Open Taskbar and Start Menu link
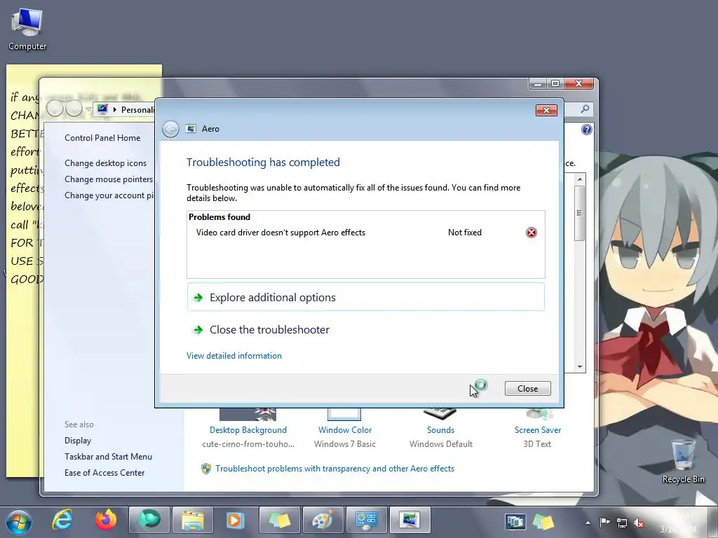 click(108, 457)
